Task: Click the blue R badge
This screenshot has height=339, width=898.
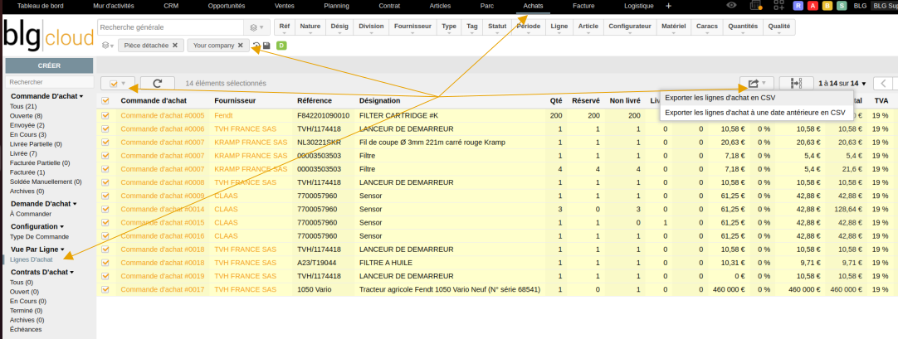Action: click(x=798, y=6)
